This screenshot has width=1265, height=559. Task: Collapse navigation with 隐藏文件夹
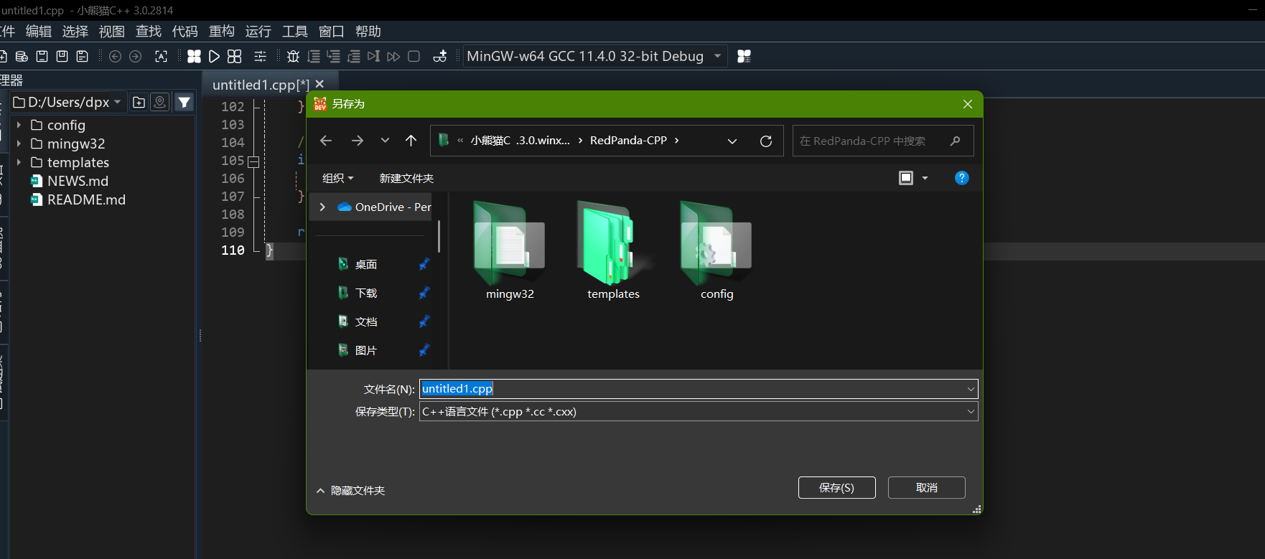[x=350, y=490]
